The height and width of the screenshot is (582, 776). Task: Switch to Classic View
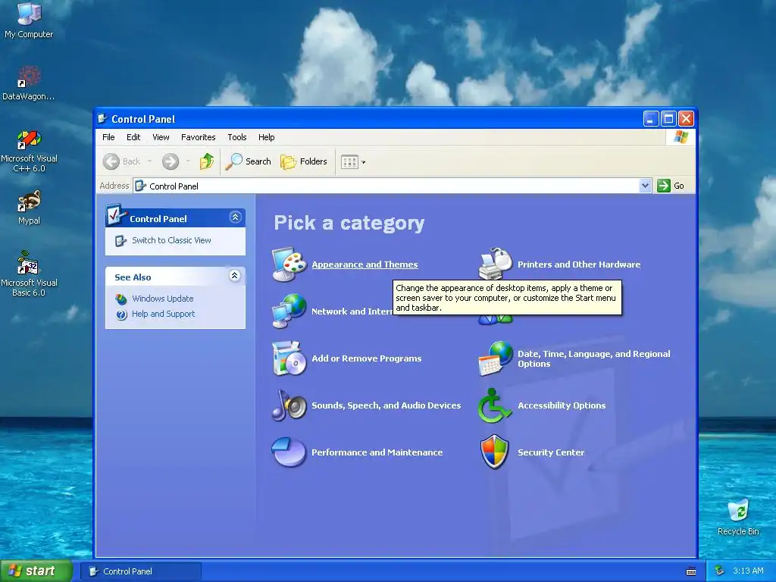point(171,240)
